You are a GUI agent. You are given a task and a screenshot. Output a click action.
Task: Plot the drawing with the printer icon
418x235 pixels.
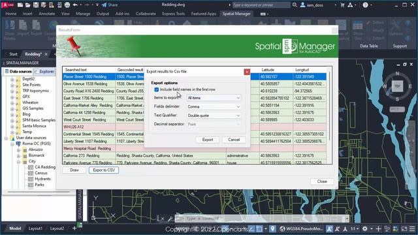pos(67,5)
